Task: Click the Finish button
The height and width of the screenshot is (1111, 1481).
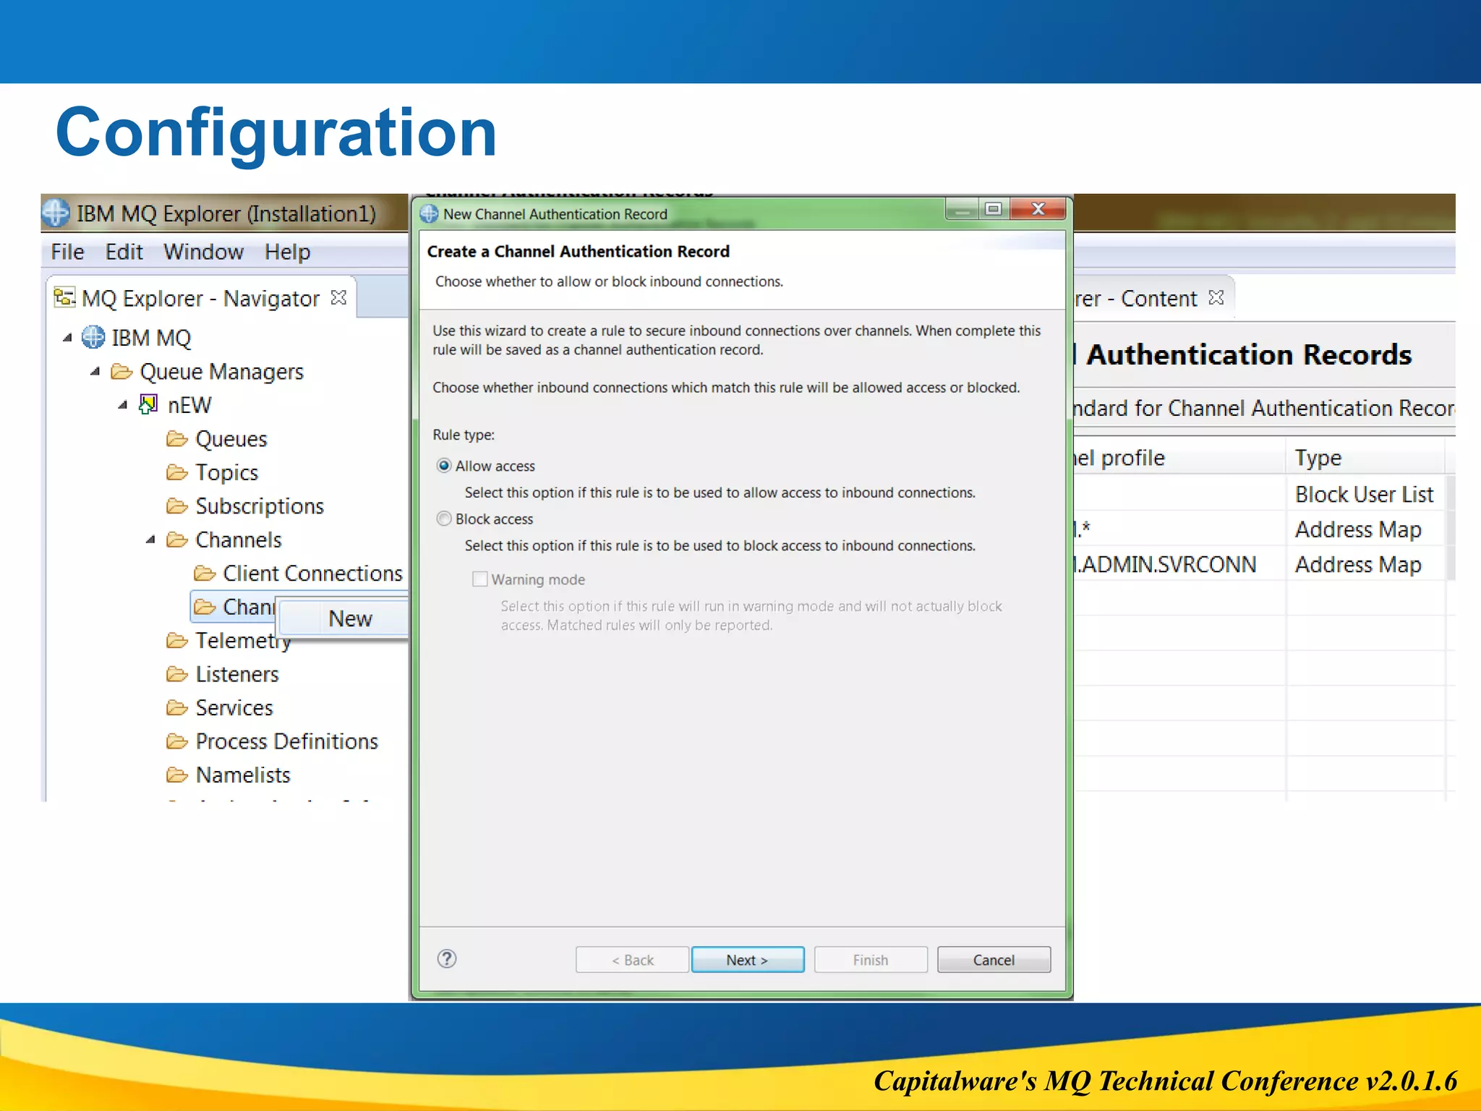Action: click(871, 960)
